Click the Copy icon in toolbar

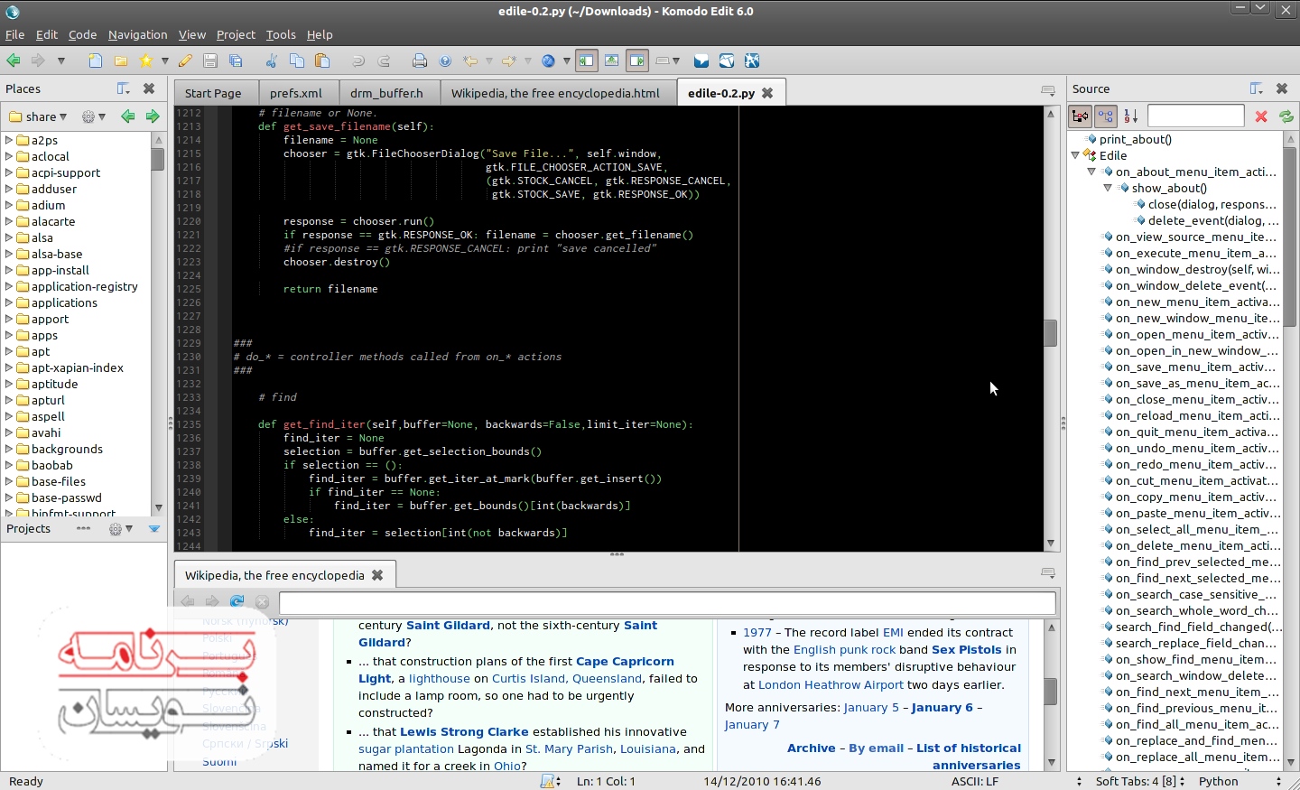[x=296, y=60]
